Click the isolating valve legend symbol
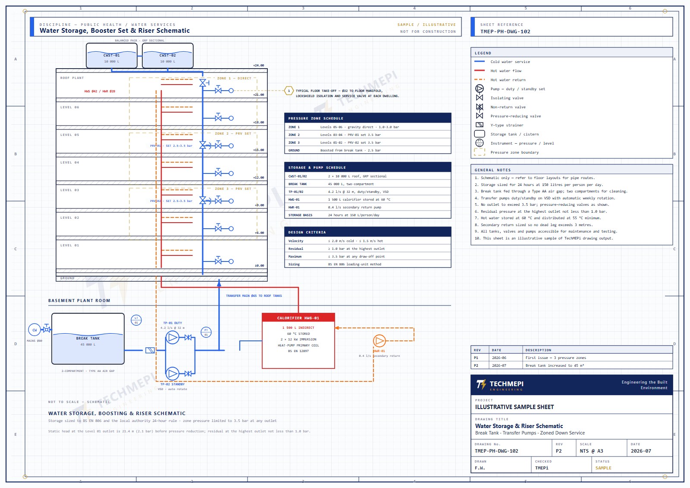Image resolution: width=690 pixels, height=488 pixels. [x=479, y=98]
